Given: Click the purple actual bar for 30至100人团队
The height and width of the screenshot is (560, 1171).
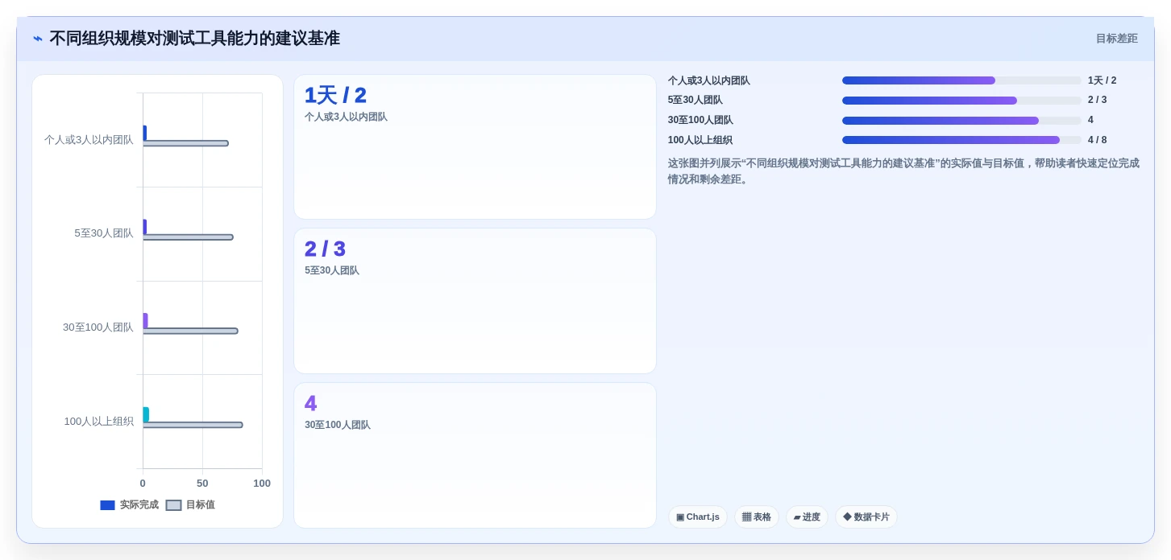Looking at the screenshot, I should [x=145, y=321].
